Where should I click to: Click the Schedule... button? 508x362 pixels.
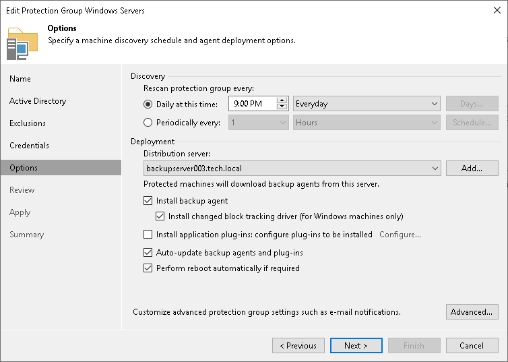click(x=472, y=123)
